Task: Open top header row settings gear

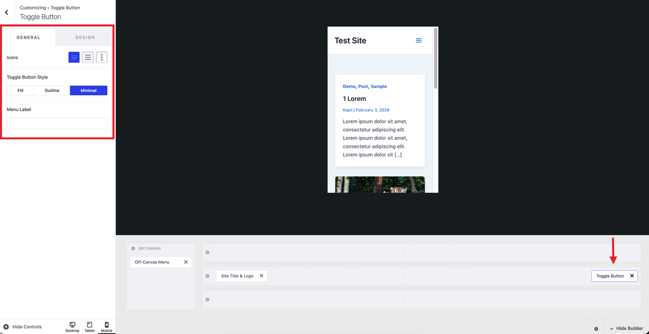Action: (208, 252)
